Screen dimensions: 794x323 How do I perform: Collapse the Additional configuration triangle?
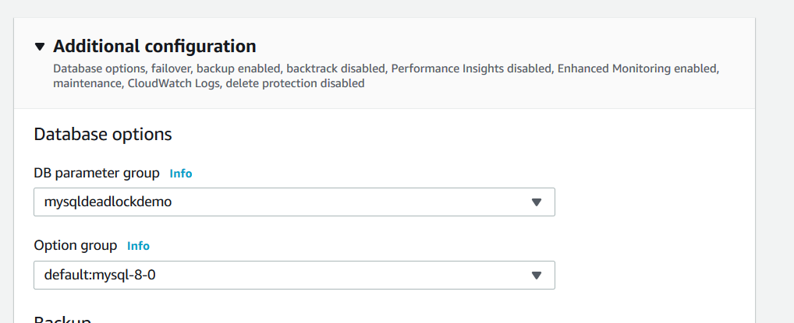click(41, 47)
